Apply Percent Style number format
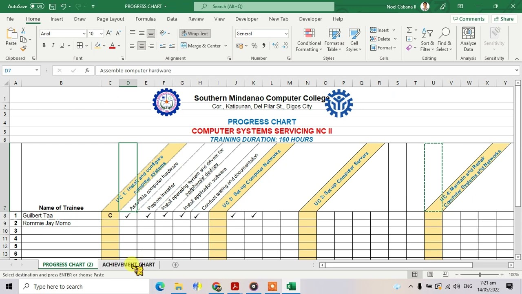The width and height of the screenshot is (522, 294). (254, 46)
